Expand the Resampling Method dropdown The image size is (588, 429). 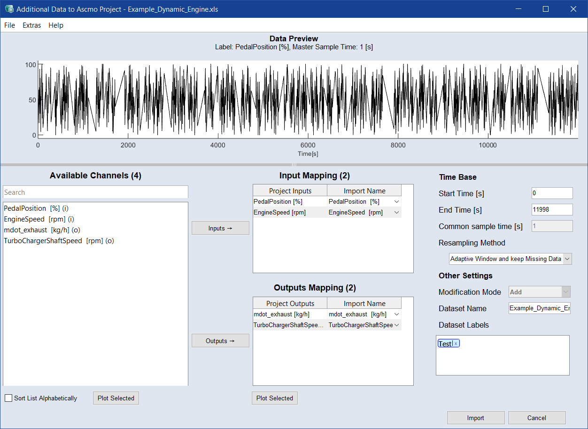(x=567, y=259)
